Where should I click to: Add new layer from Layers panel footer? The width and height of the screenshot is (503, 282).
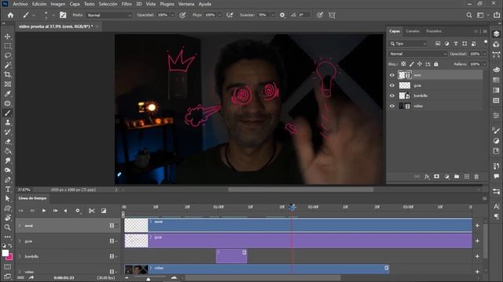point(466,176)
